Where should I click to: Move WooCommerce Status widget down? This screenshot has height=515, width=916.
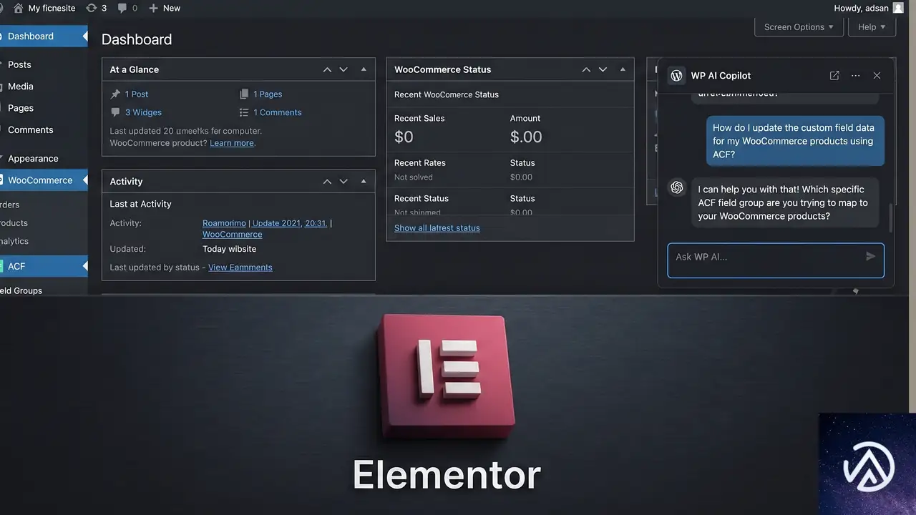point(603,69)
